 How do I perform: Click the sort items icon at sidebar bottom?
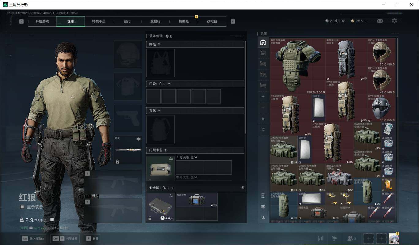pyautogui.click(x=263, y=218)
